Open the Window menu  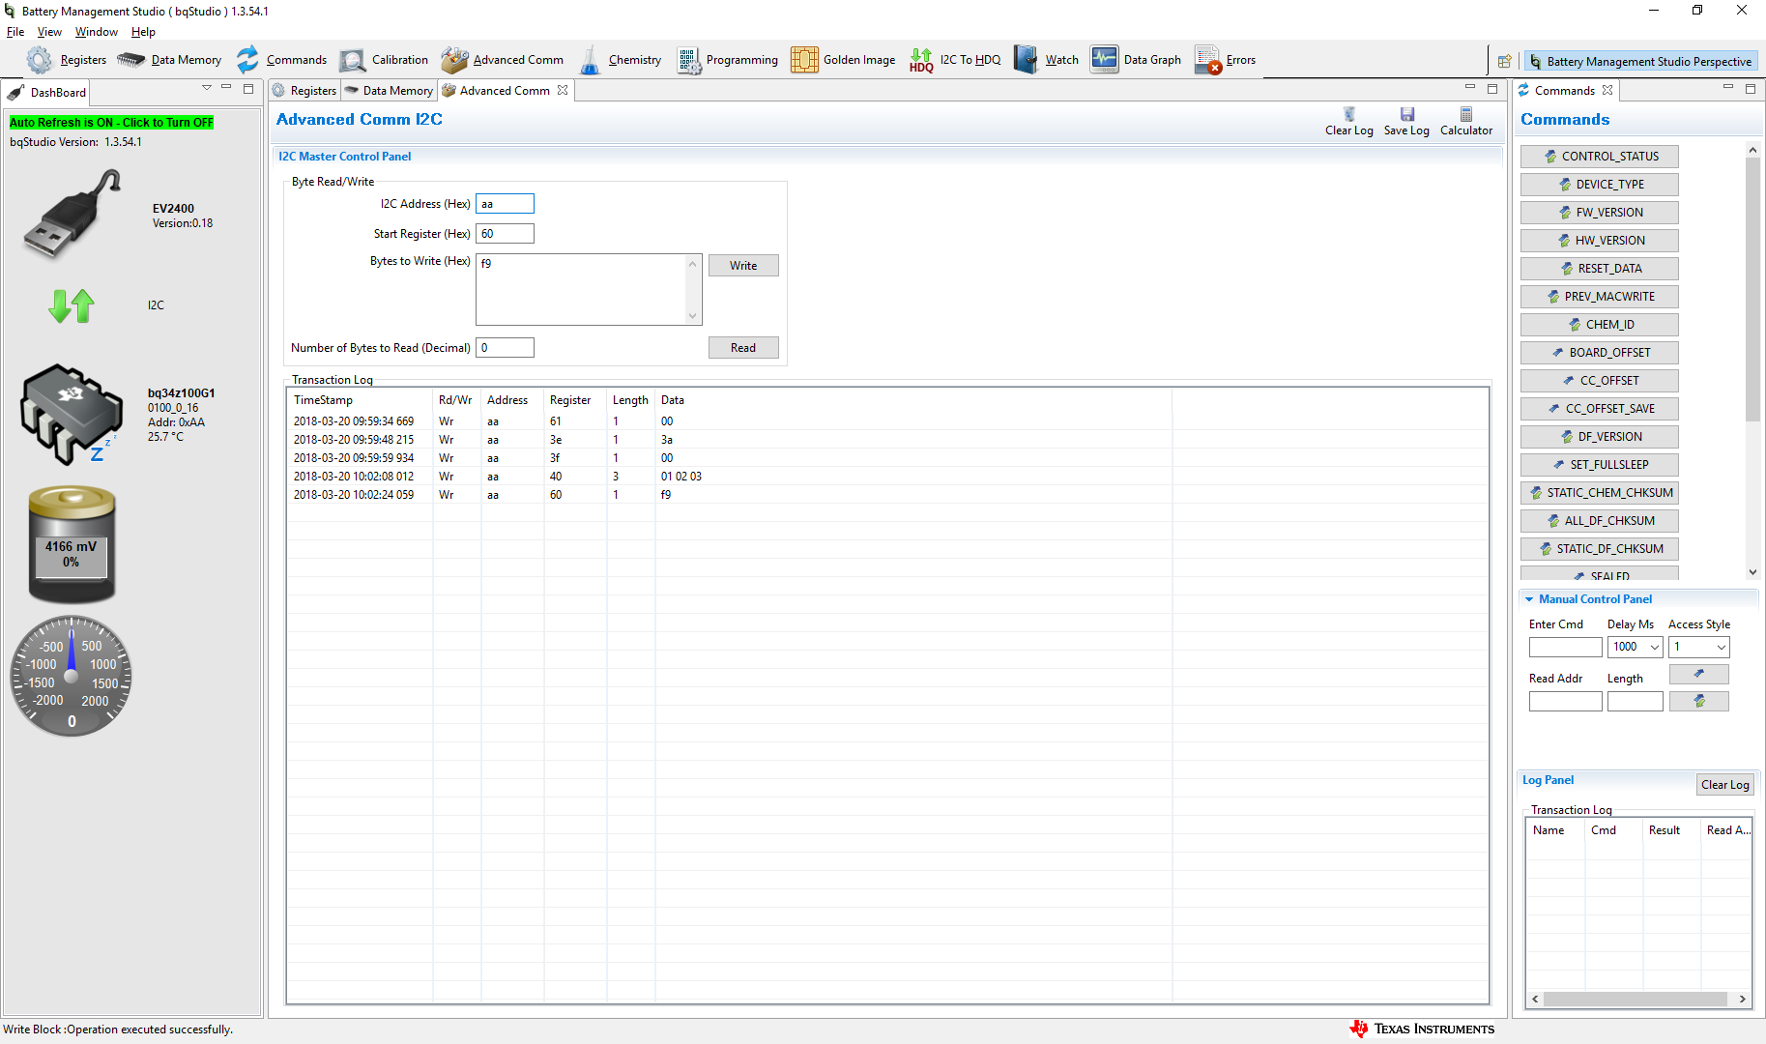(97, 32)
